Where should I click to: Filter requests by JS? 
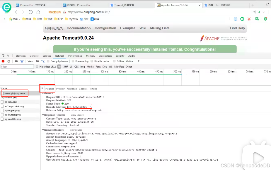tap(71, 67)
